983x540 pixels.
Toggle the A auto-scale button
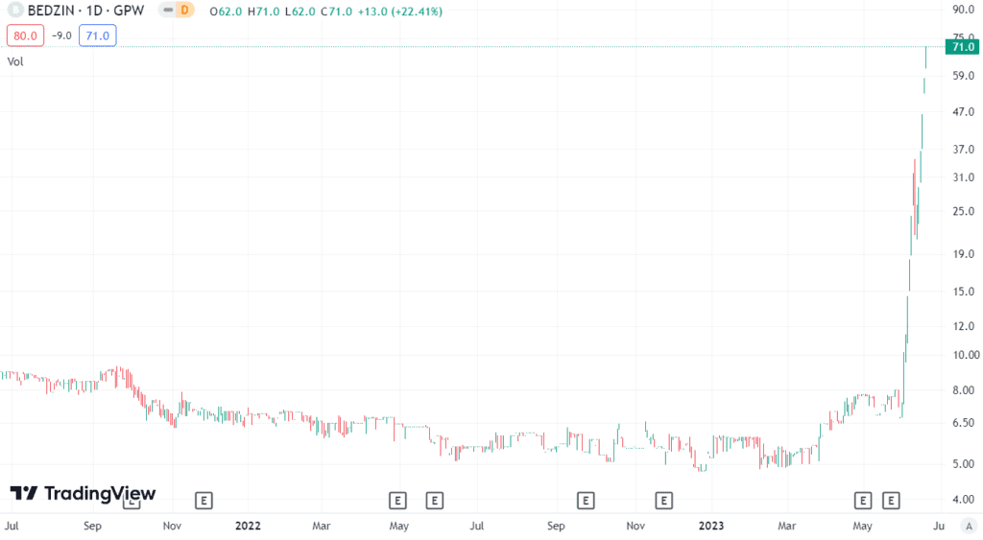click(x=970, y=526)
